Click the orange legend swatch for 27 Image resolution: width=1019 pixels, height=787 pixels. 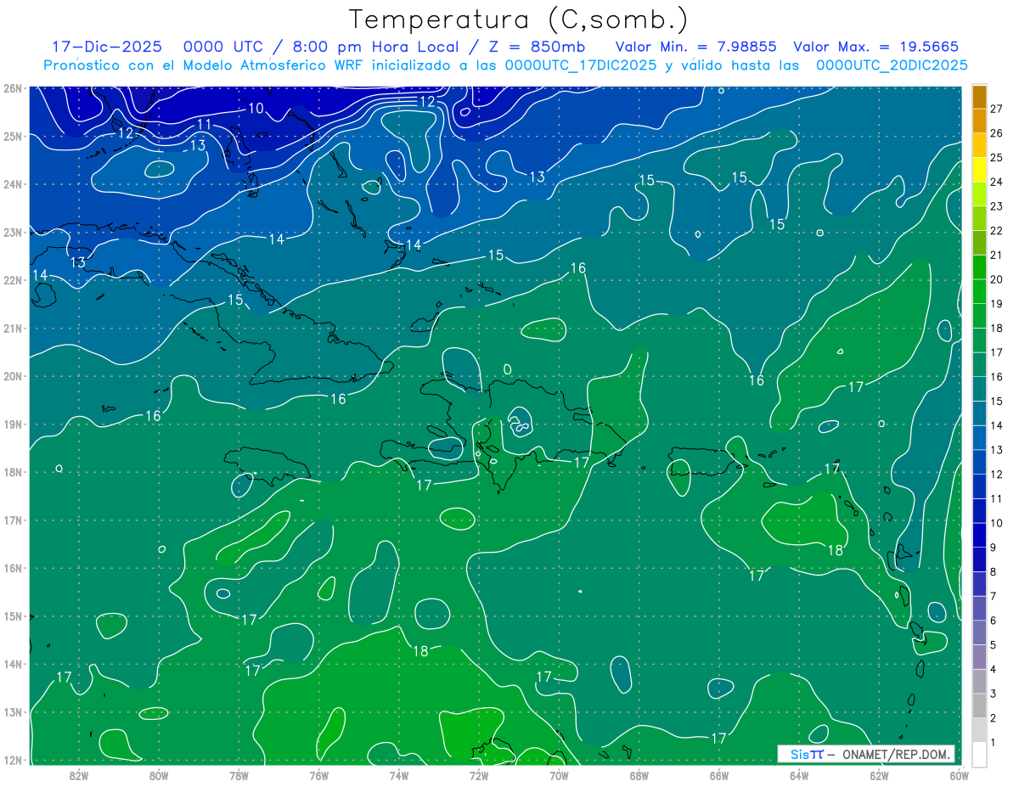pyautogui.click(x=980, y=97)
